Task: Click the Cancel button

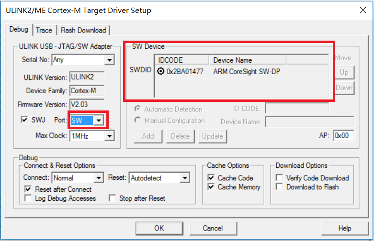Action: point(213,229)
